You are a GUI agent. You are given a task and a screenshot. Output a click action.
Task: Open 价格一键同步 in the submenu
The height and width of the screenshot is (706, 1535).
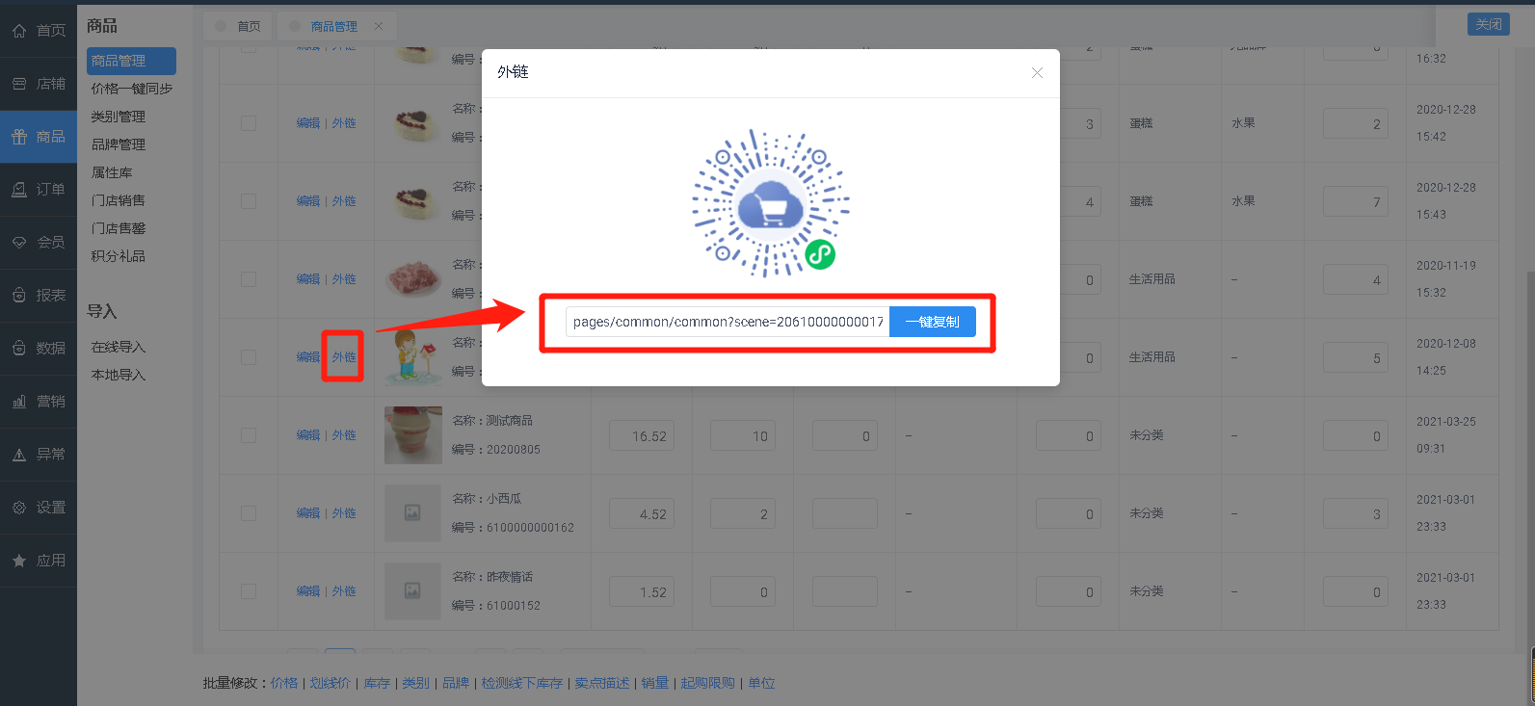pos(132,89)
